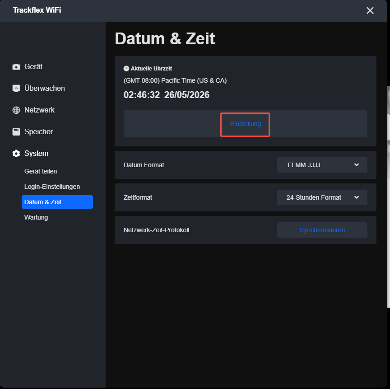This screenshot has width=390, height=389.
Task: Click the current time 02:46:32
Action: 142,95
